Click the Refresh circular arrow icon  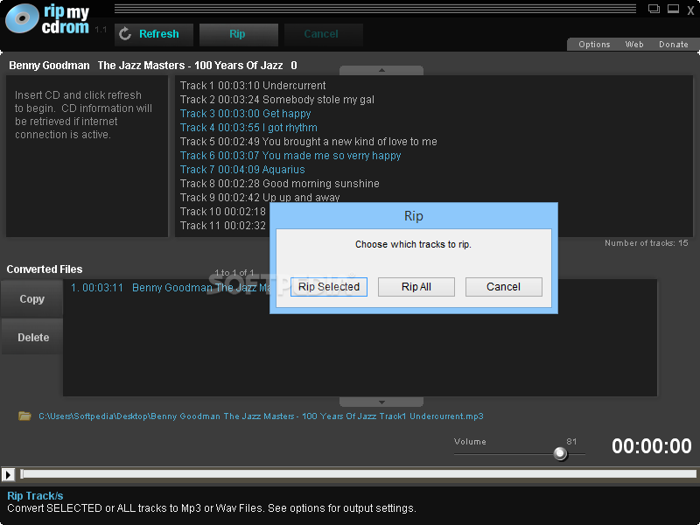125,34
